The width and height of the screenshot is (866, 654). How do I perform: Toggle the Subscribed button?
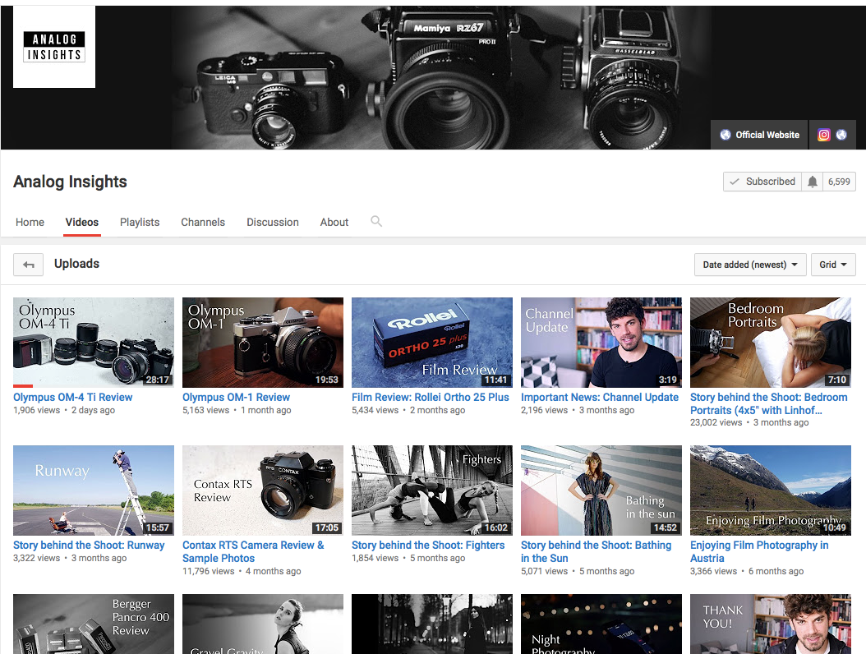762,182
